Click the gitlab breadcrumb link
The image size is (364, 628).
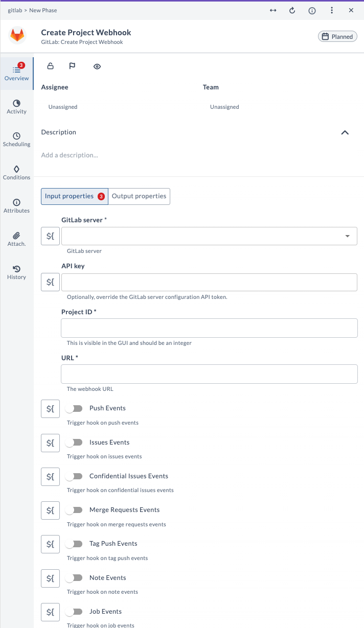[x=14, y=10]
